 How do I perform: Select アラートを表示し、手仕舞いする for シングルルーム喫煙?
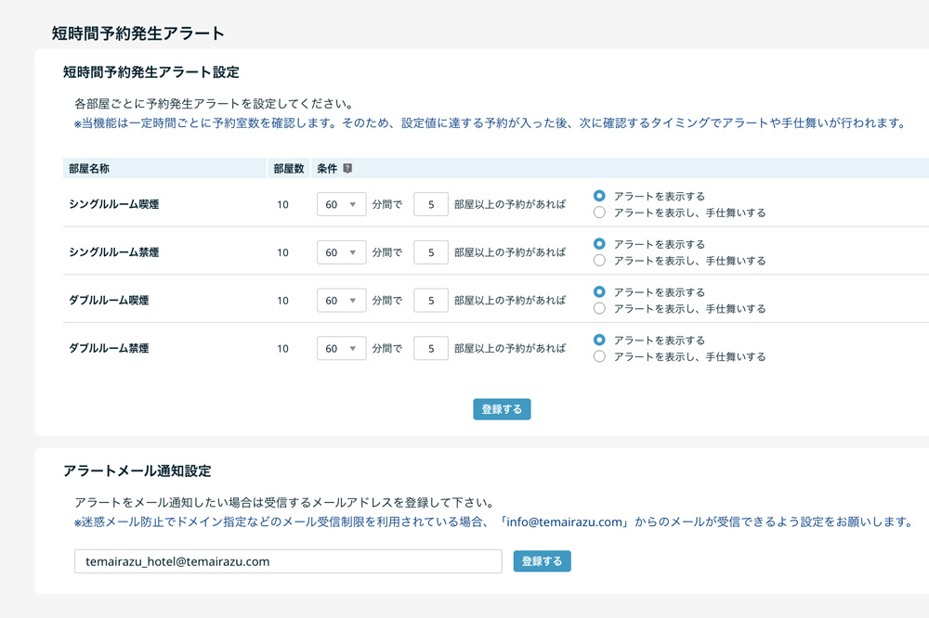[598, 212]
